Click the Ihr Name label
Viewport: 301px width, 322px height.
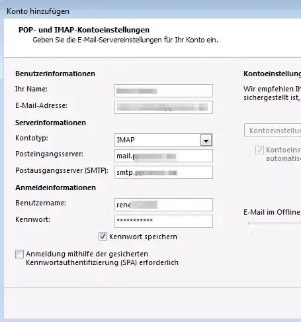tap(31, 89)
